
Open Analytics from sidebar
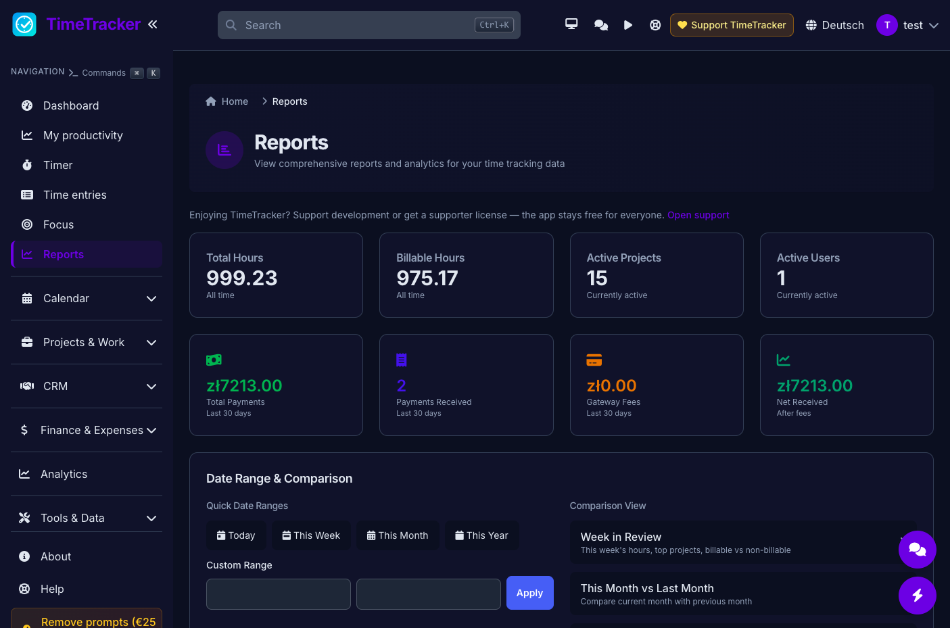(87, 474)
